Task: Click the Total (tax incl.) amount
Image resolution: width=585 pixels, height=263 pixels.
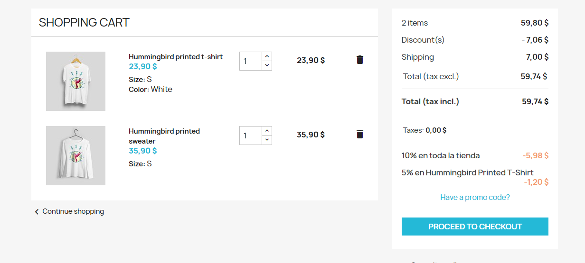Action: (535, 101)
